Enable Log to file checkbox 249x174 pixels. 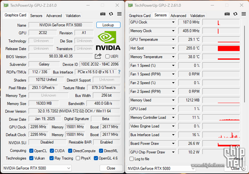coord(132,159)
